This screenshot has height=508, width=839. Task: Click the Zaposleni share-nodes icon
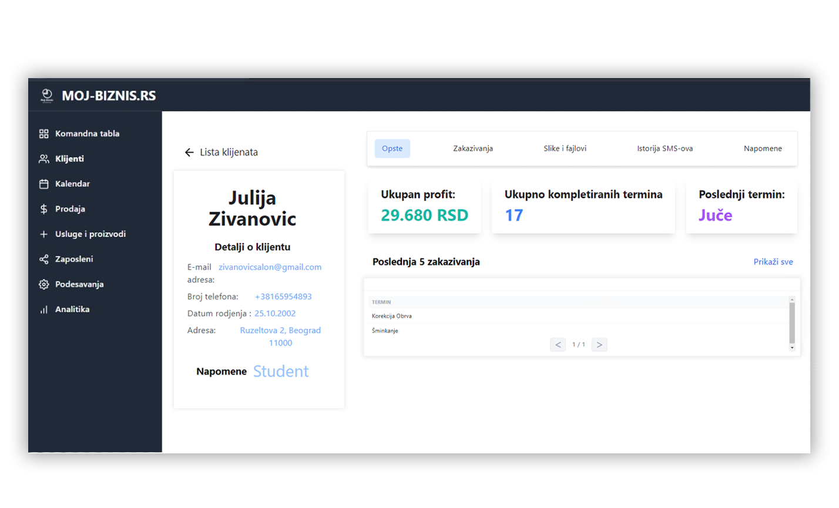point(44,259)
